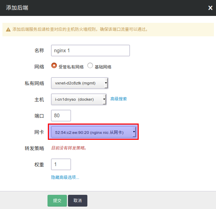Screen dimensions: 216x209
Task: Choose the 基础网络 radio option
Action: pos(90,66)
